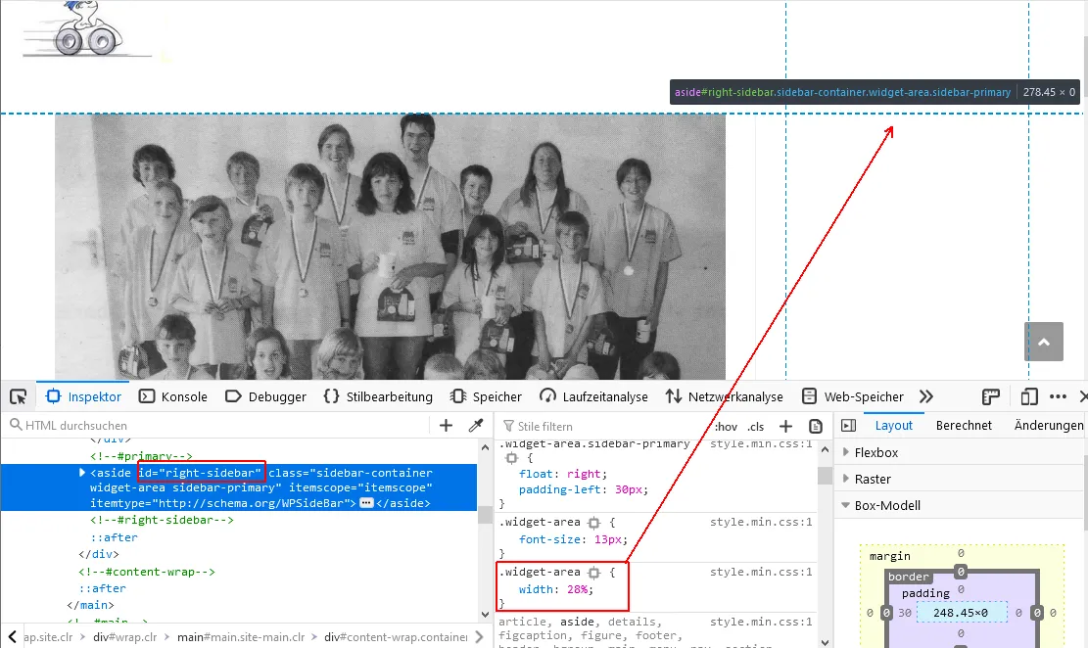Viewport: 1088px width, 648px height.
Task: Open style.min.css:1 link for width rule
Action: tap(761, 572)
